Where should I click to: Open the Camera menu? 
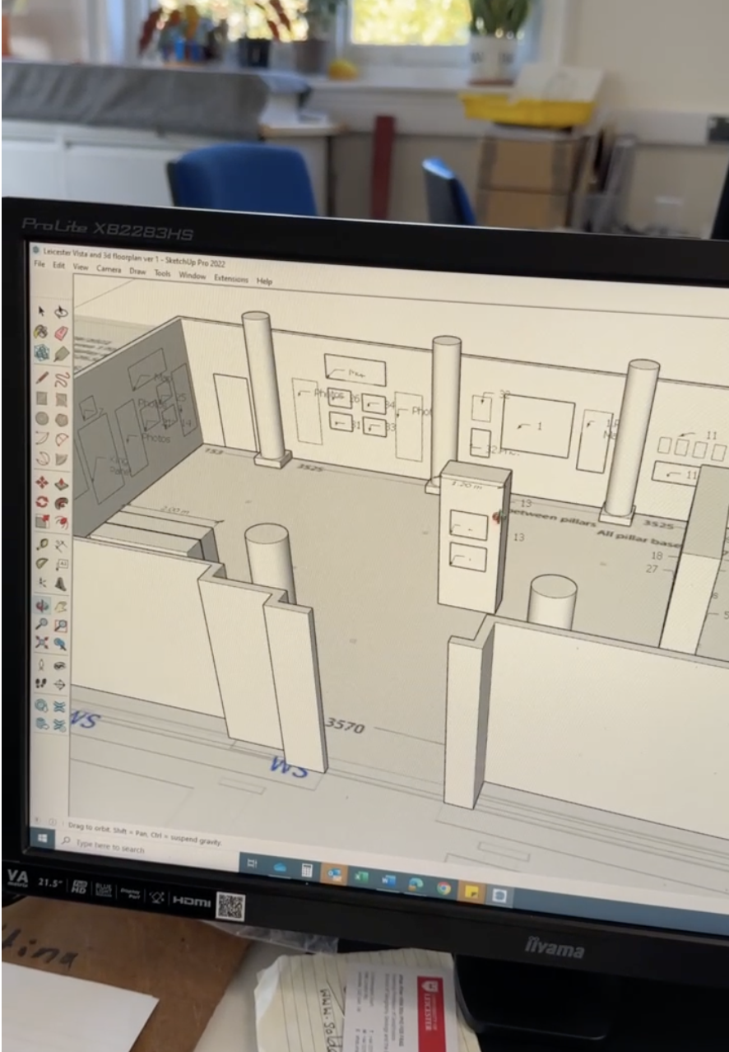click(x=109, y=269)
